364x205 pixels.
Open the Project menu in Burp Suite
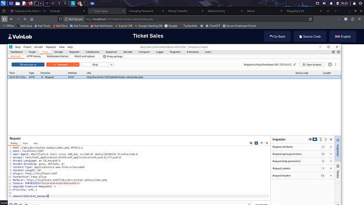27,47
